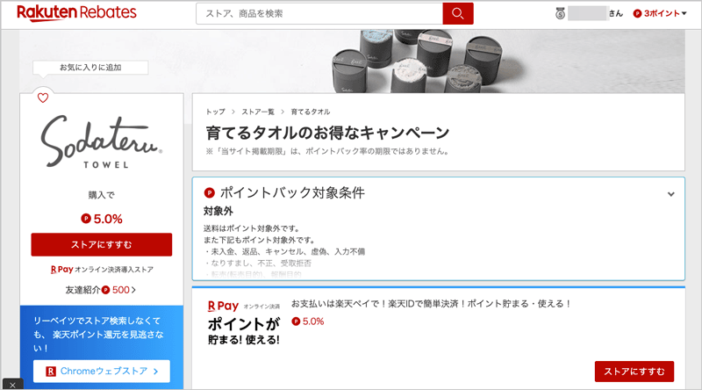
Task: Click the 5.0% point rate in R Pay card
Action: pos(308,321)
